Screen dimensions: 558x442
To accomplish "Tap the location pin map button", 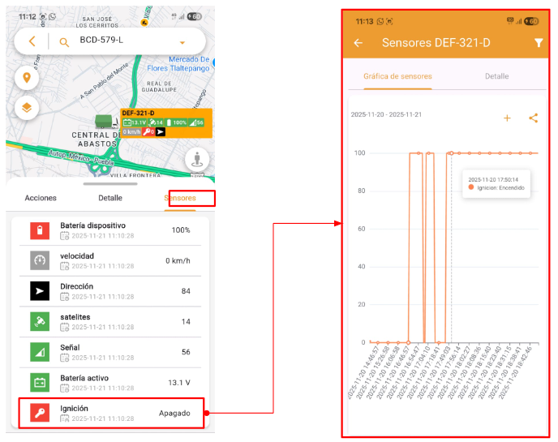I will point(27,78).
